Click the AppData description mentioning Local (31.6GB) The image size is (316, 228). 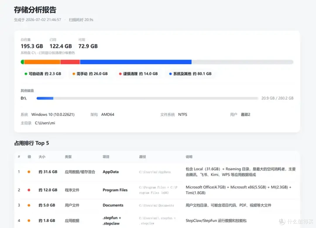click(x=241, y=172)
